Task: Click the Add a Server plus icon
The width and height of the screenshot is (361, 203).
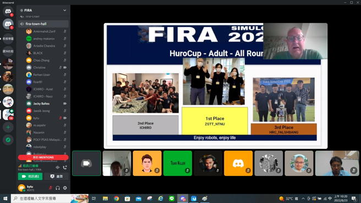Action: tap(8, 127)
